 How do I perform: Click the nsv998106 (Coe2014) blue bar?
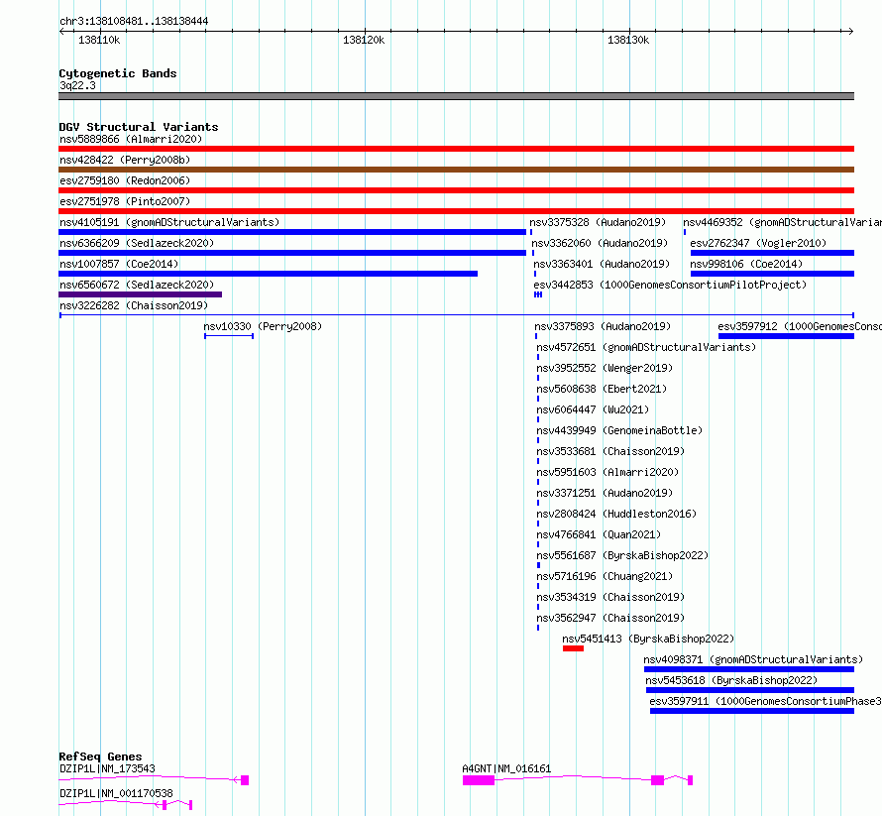(772, 274)
